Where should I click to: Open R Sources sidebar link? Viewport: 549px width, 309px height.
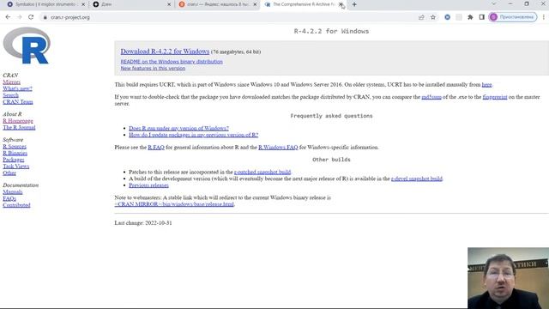pyautogui.click(x=15, y=147)
